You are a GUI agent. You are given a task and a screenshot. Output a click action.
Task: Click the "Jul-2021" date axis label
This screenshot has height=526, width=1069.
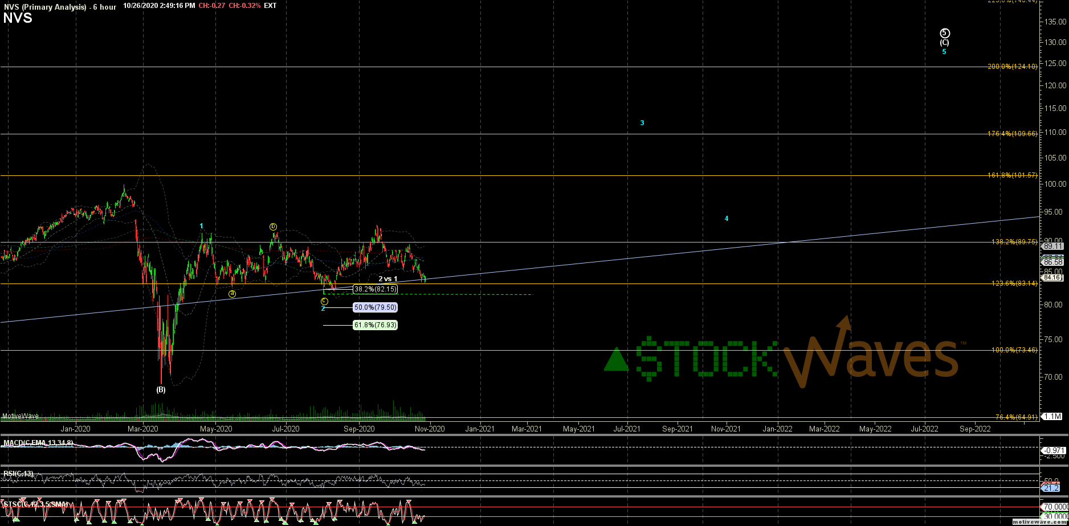(x=627, y=429)
